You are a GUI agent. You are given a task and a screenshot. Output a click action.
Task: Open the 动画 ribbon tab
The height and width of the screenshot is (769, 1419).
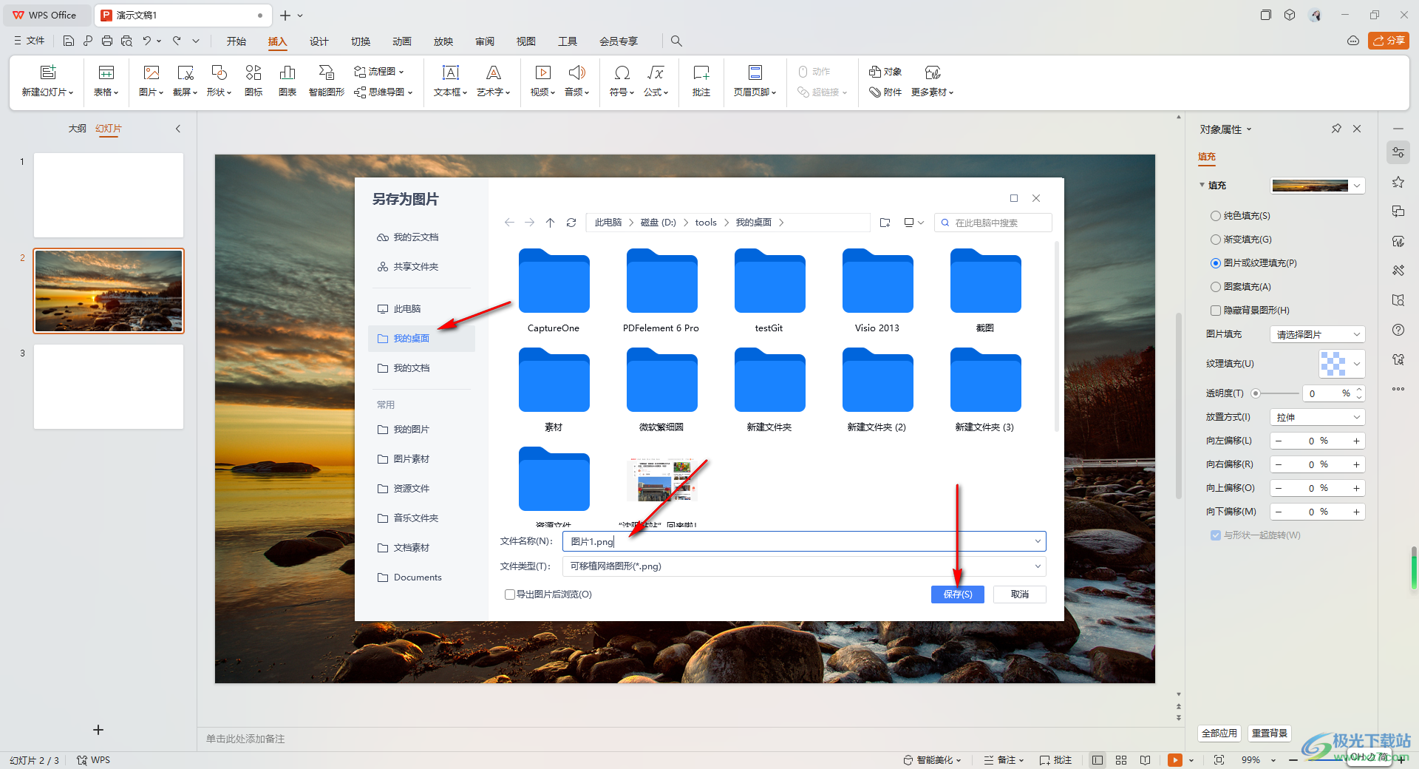coord(402,41)
